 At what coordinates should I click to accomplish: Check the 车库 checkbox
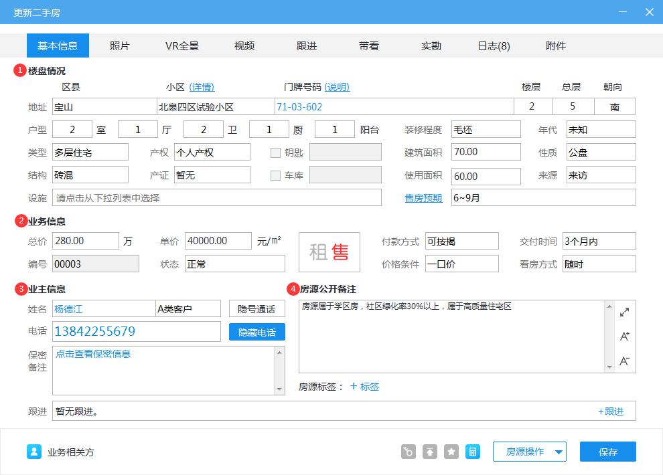coord(275,176)
